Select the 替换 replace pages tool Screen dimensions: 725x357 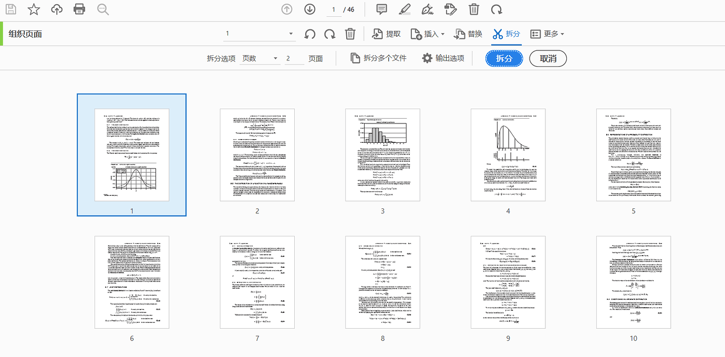468,34
